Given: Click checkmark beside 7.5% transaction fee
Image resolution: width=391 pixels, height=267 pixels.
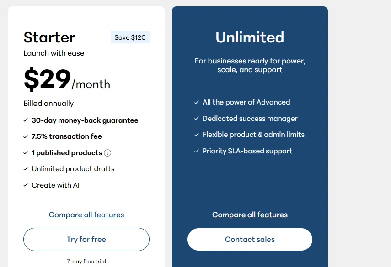Looking at the screenshot, I should tap(26, 136).
